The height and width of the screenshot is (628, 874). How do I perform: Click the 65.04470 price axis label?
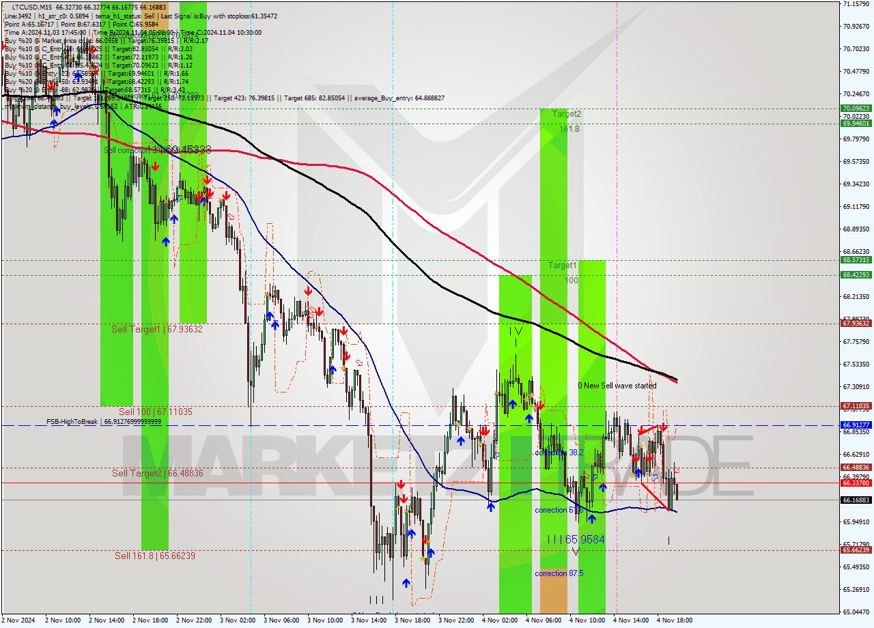(x=856, y=612)
